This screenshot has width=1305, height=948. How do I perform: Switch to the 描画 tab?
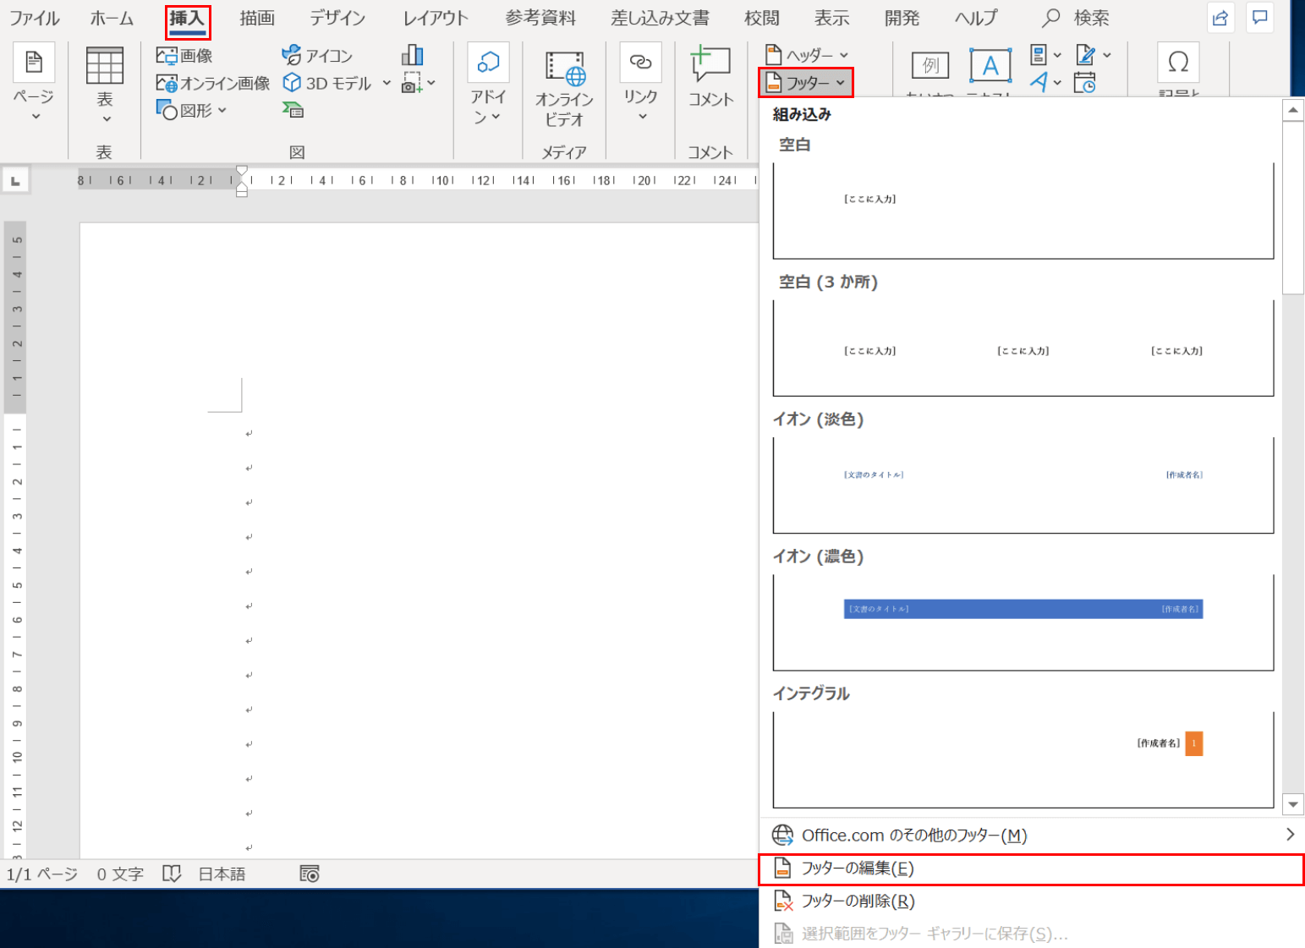(x=257, y=18)
